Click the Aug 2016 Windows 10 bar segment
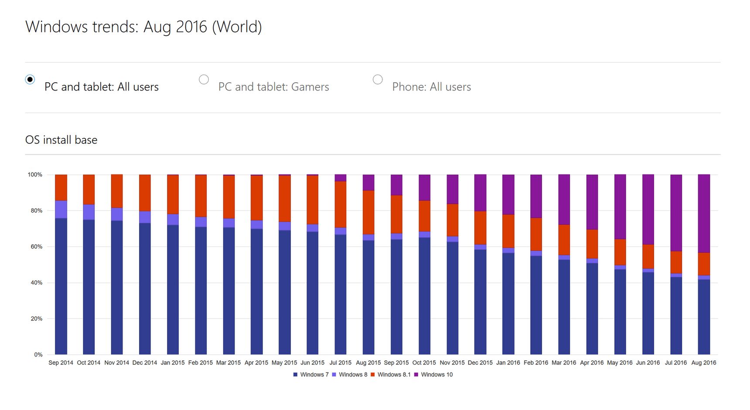 [704, 214]
